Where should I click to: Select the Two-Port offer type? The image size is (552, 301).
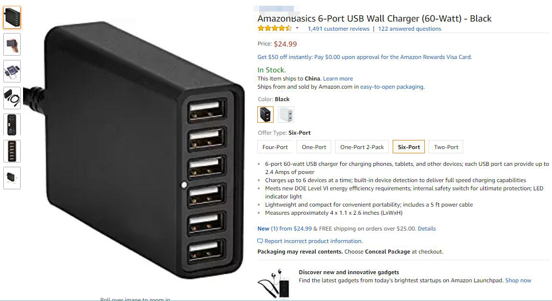point(446,147)
